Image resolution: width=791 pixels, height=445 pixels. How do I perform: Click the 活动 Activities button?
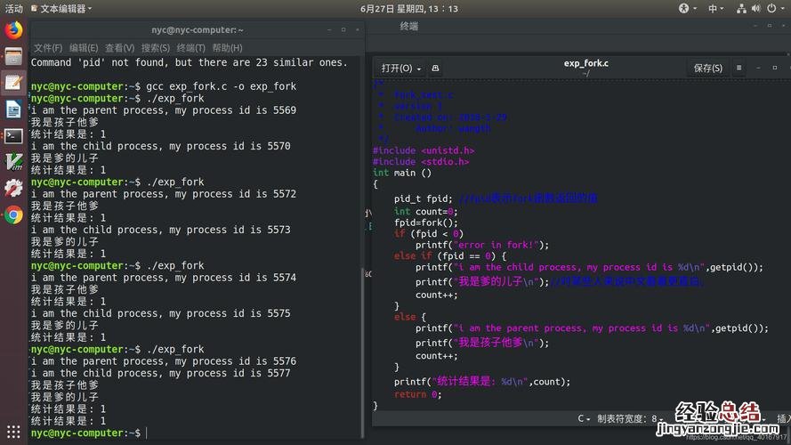tap(14, 8)
